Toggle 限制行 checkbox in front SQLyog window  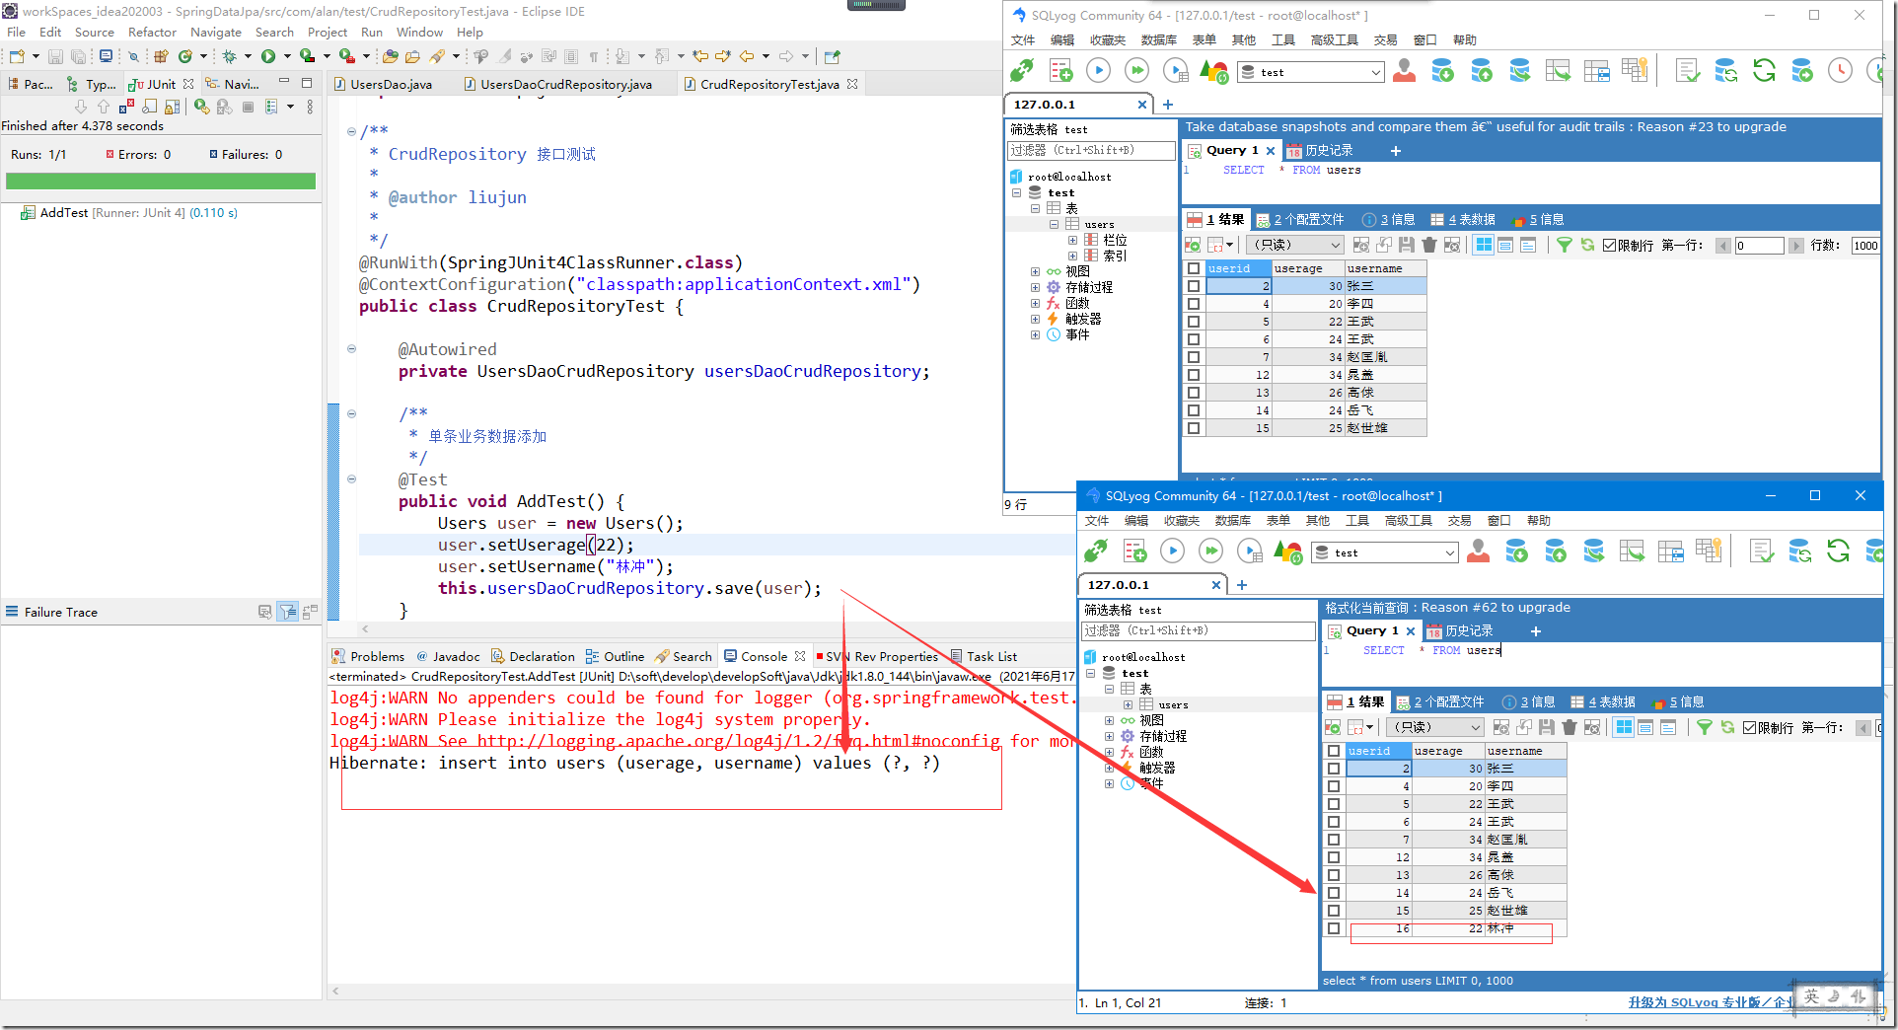click(1750, 728)
